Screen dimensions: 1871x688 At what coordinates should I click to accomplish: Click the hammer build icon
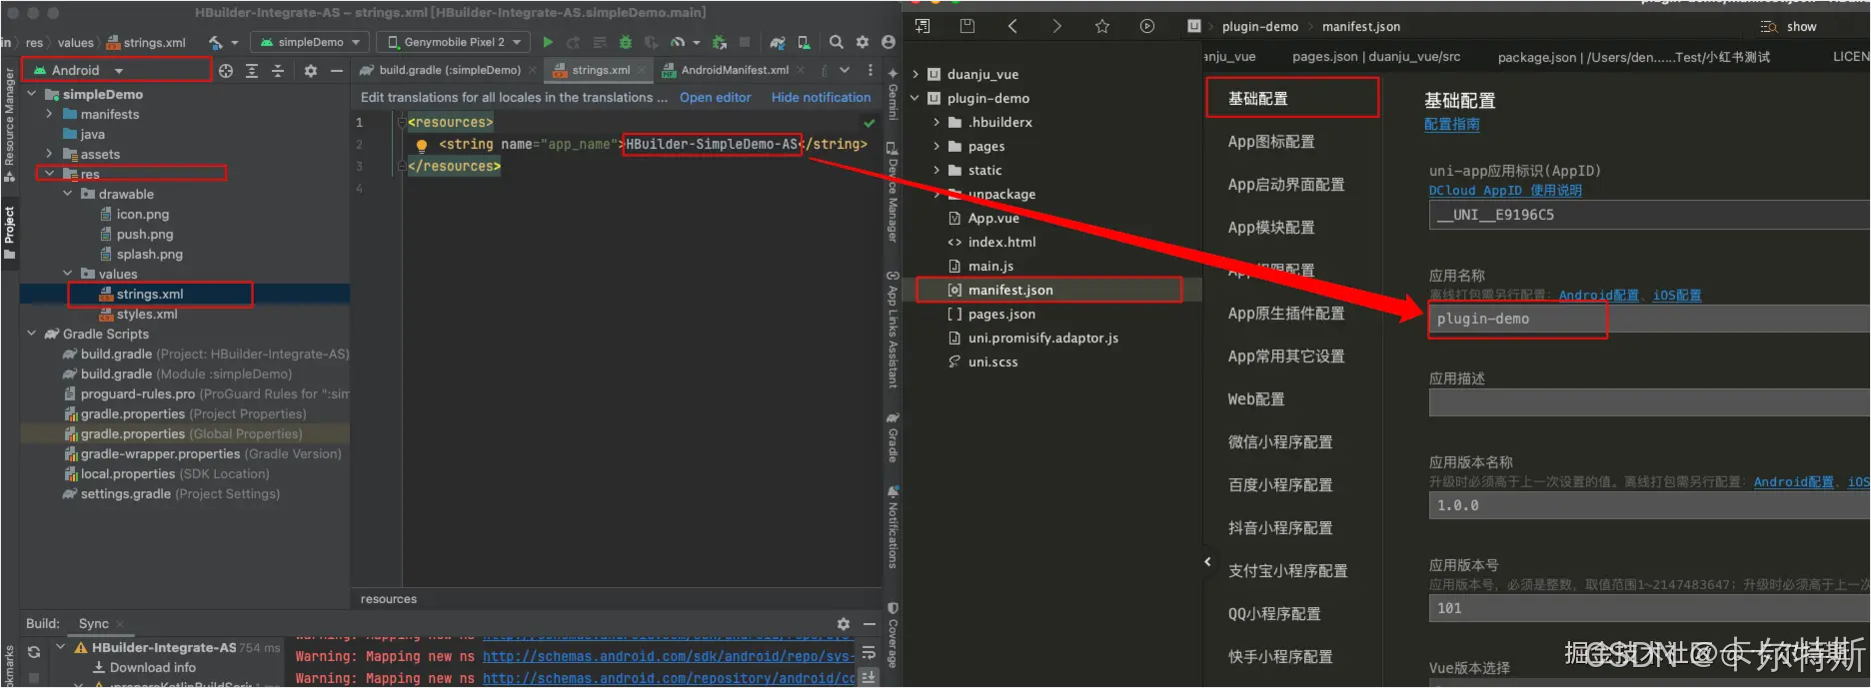(x=217, y=42)
